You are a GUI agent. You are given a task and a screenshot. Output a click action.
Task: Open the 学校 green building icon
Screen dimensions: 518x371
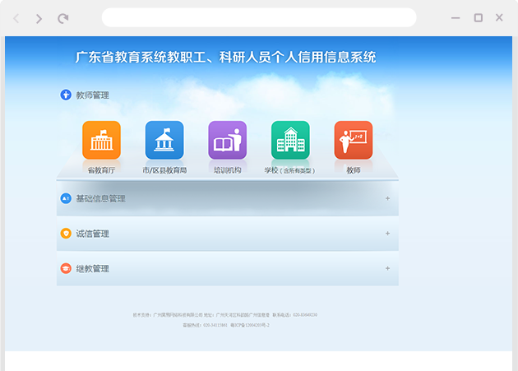[290, 141]
